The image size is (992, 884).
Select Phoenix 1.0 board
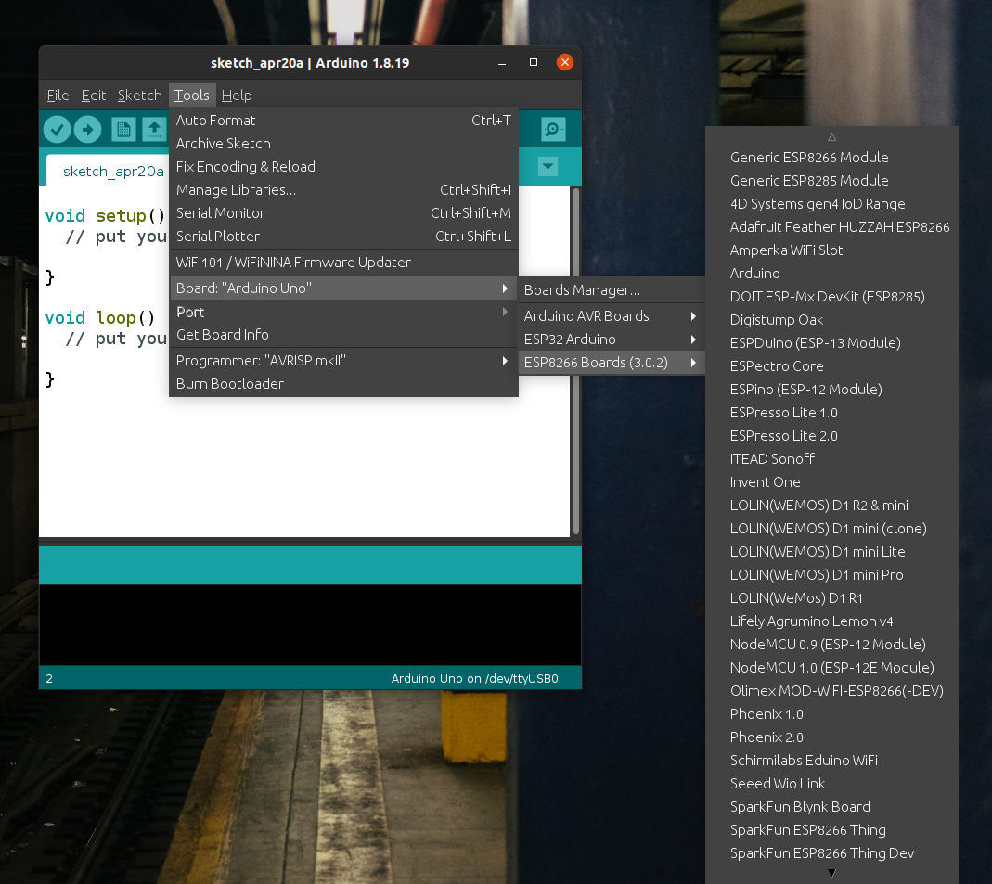(832, 714)
